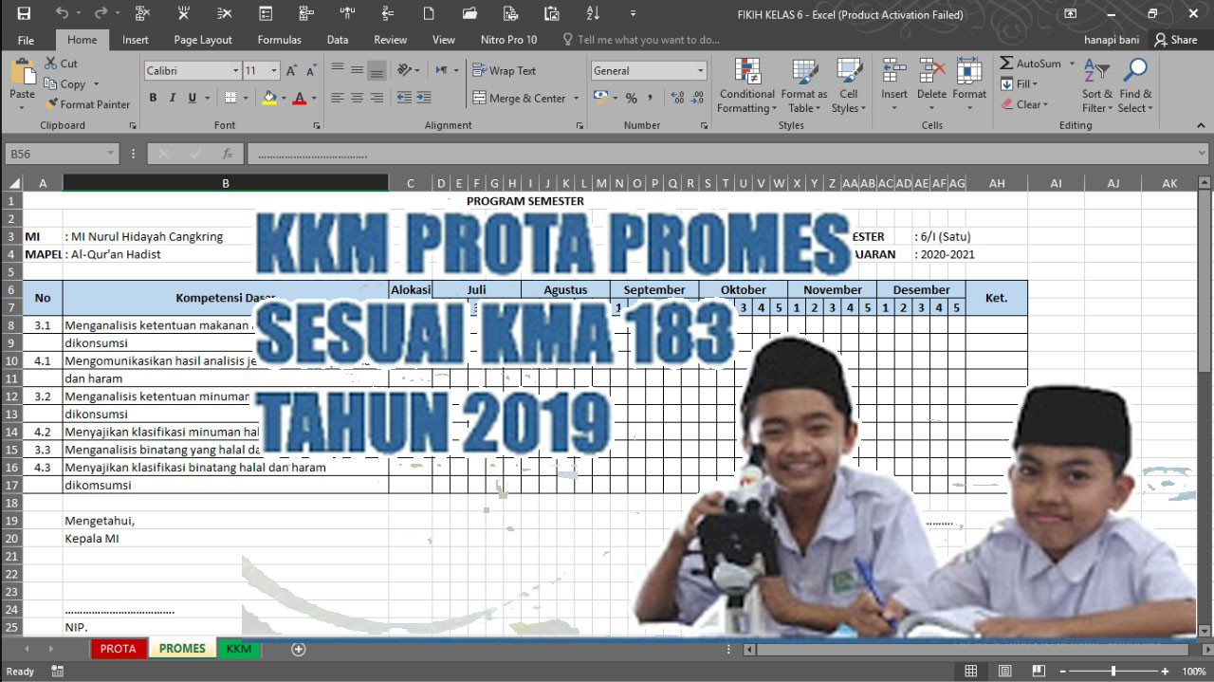This screenshot has height=682, width=1214.
Task: Apply the Percent Style format
Action: 630,98
